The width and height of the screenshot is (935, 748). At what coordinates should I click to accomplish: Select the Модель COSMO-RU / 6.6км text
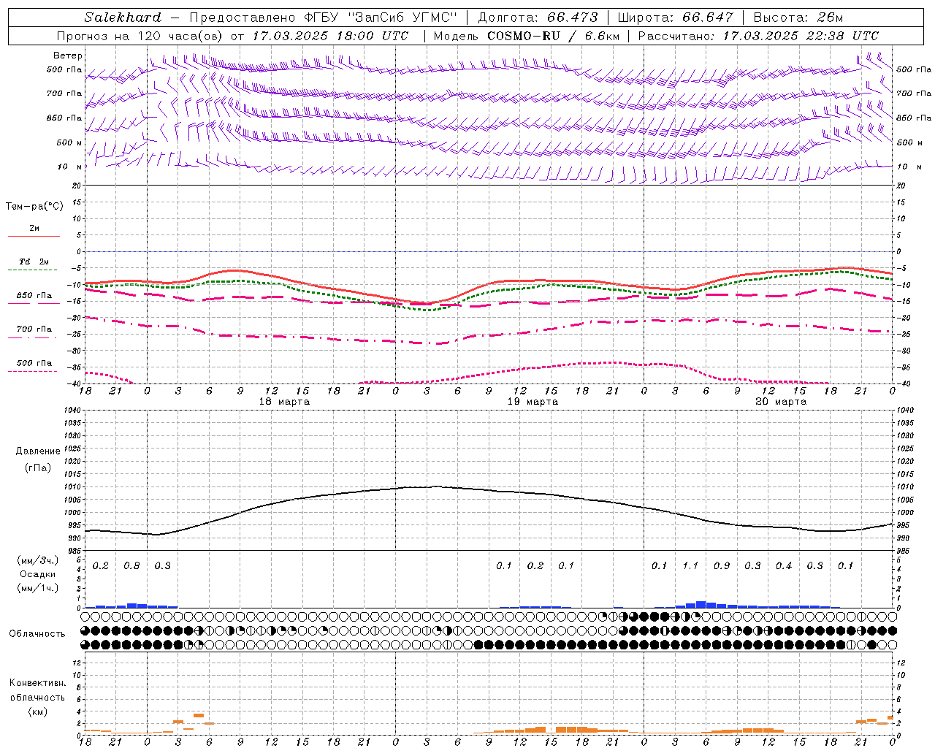click(x=527, y=36)
